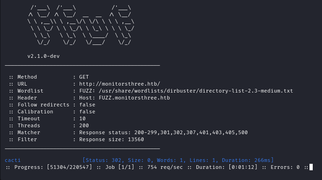Screen dimensions: 322x180
Task: Click the Matcher response status list
Action: pyautogui.click(x=164, y=132)
